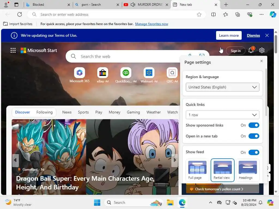Image resolution: width=279 pixels, height=209 pixels.
Task: Open split screen view
Action: click(x=213, y=14)
